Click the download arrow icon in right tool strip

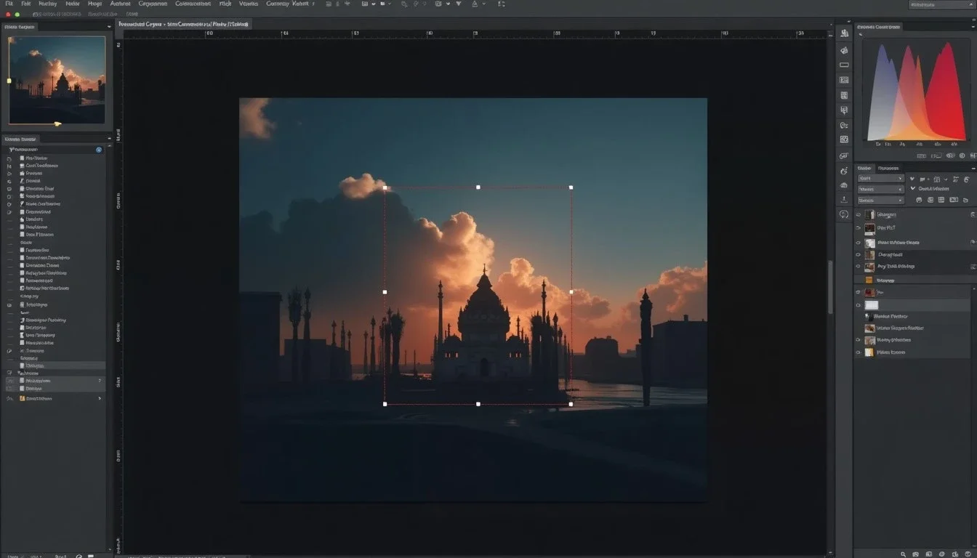coord(844,199)
